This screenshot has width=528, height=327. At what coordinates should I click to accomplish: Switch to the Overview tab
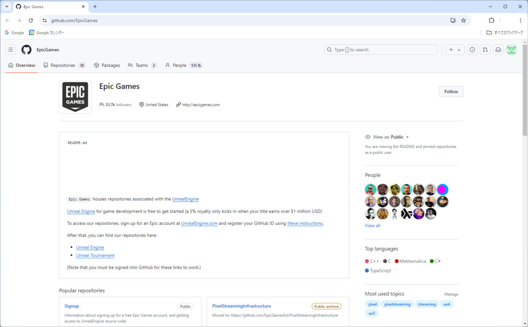22,65
